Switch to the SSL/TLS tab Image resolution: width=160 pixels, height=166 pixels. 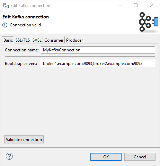click(x=23, y=40)
